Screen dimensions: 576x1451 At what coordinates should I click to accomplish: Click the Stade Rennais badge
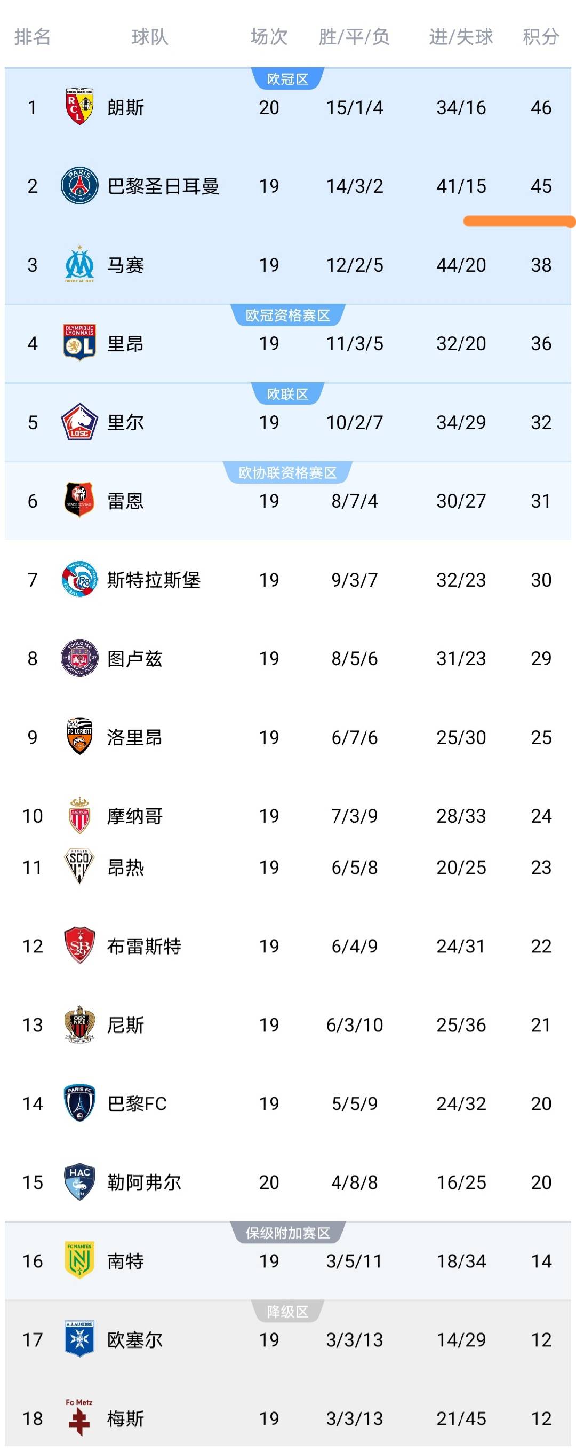pos(79,500)
